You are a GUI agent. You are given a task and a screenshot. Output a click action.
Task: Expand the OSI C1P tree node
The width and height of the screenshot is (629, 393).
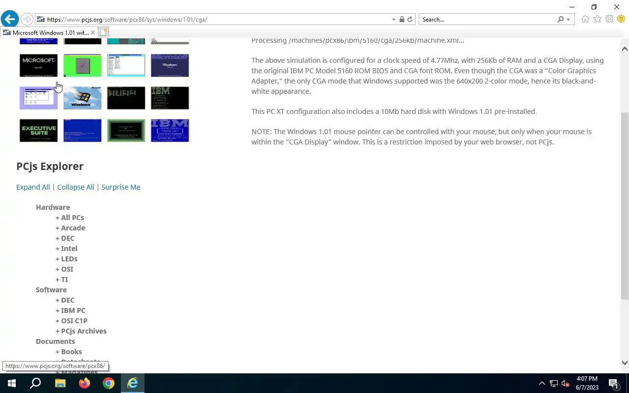pyautogui.click(x=71, y=320)
